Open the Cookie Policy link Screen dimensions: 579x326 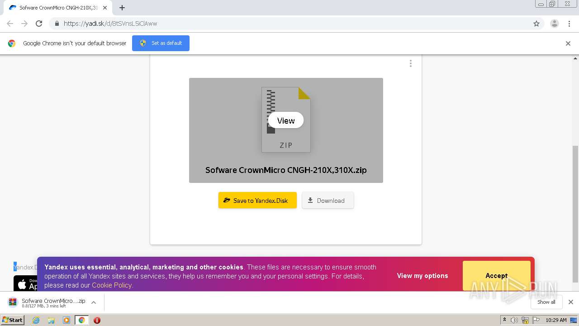pos(112,285)
